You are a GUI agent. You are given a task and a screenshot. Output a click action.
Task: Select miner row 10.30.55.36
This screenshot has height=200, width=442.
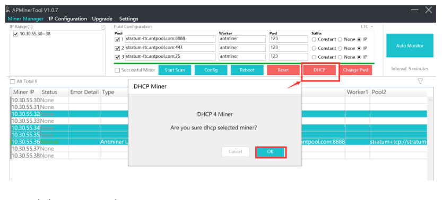click(219, 142)
